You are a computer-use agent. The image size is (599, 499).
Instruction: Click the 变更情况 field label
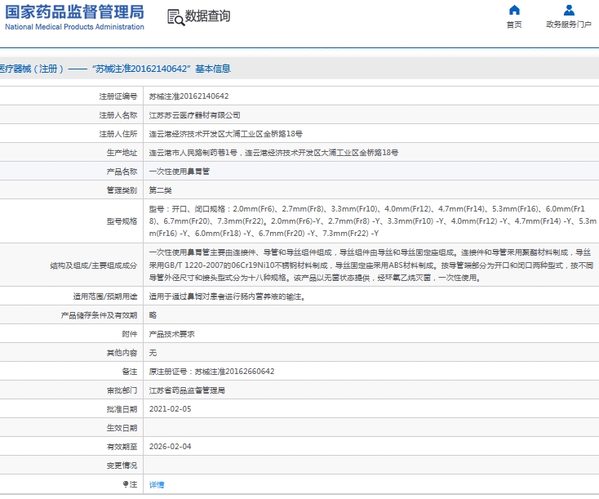[x=122, y=466]
